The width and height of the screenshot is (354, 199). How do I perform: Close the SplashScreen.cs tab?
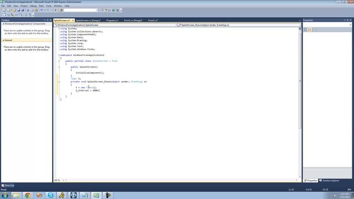coord(72,20)
